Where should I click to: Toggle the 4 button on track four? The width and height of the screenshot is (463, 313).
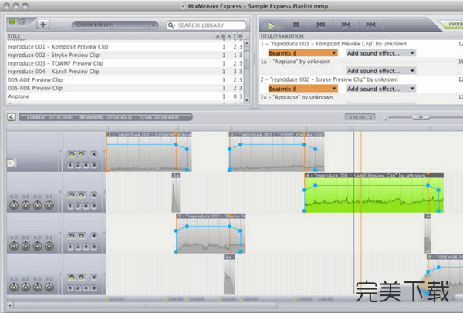pos(86,288)
